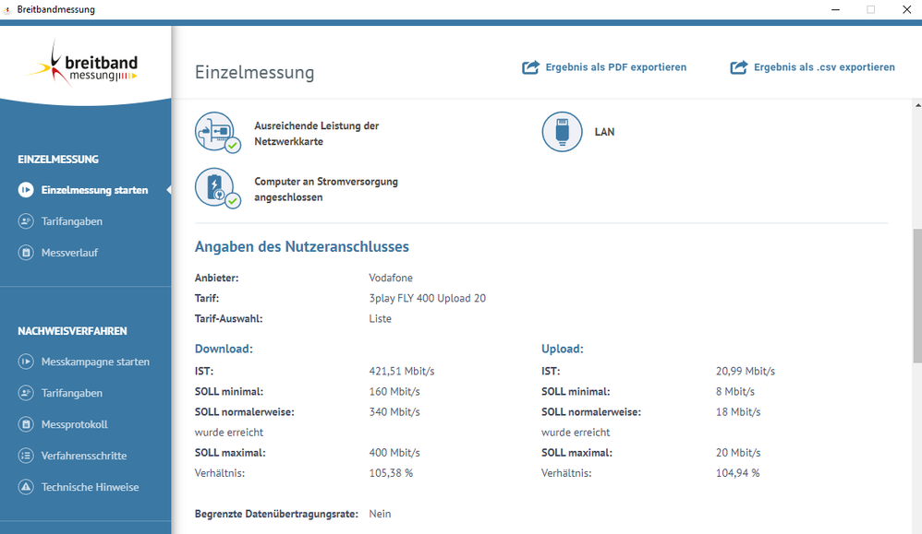The height and width of the screenshot is (534, 922).
Task: Click 'Angaben des Nutzeranschlusses' heading
Action: (x=302, y=246)
